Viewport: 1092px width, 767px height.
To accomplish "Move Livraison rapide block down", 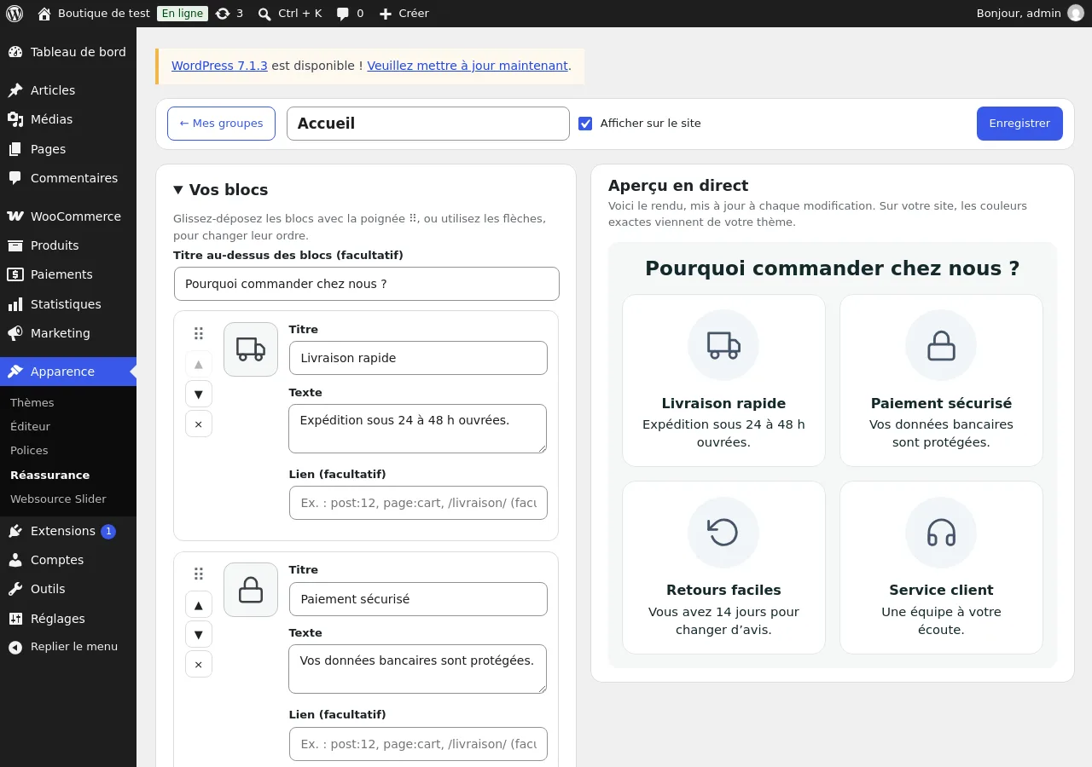I will coord(199,394).
